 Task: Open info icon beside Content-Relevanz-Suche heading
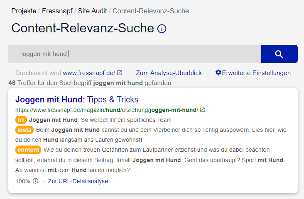point(162,29)
